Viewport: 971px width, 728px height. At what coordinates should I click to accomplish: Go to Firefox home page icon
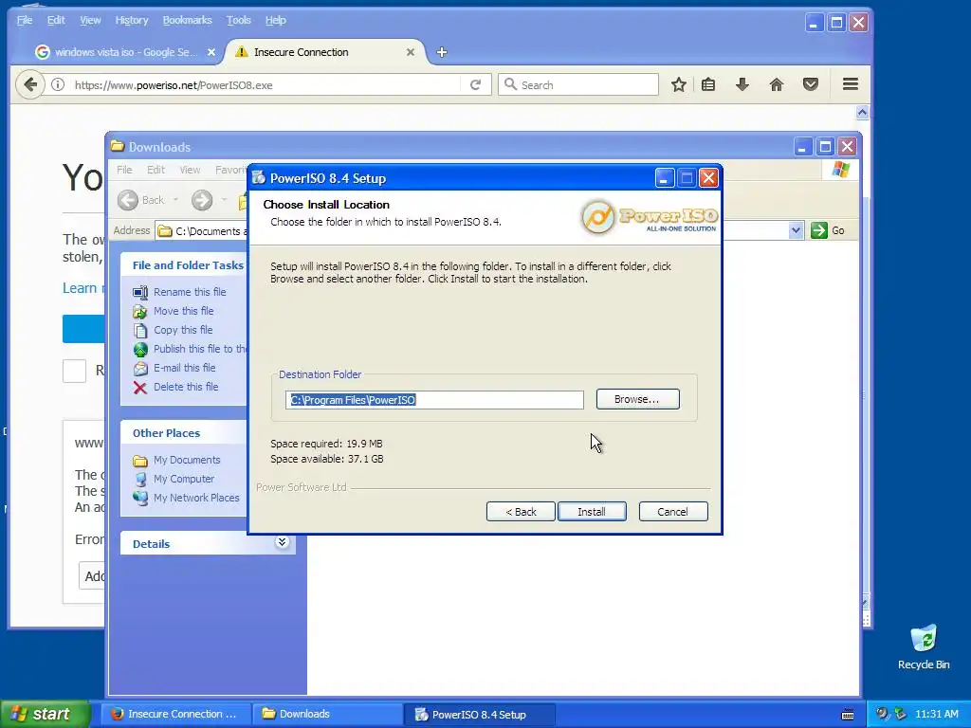(x=776, y=84)
